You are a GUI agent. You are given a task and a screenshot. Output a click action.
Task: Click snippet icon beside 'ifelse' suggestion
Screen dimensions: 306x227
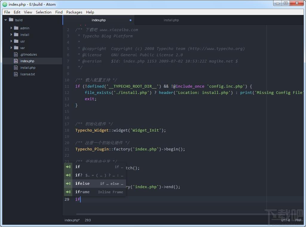[x=68, y=184]
